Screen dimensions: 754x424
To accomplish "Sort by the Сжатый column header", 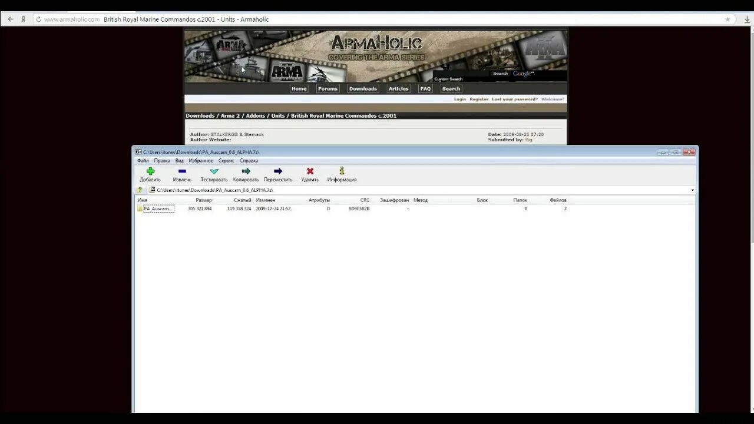I will click(242, 200).
